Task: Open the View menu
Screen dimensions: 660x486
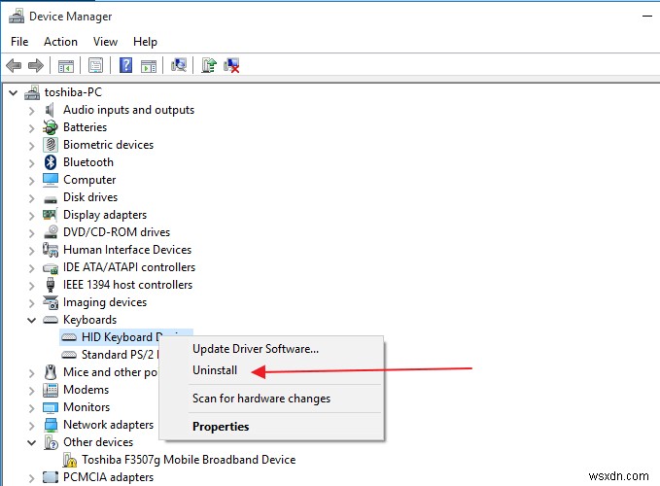Action: pyautogui.click(x=105, y=42)
